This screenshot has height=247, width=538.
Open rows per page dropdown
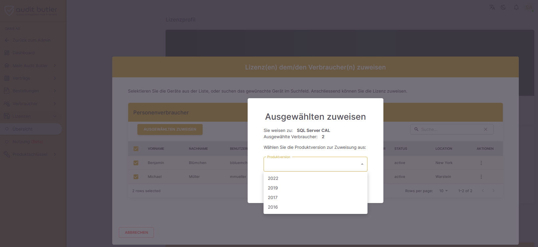[443, 191]
